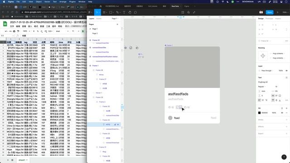Open the Sheets font Arial dropdown
Viewport: 290px width, 163px height.
(x=62, y=31)
